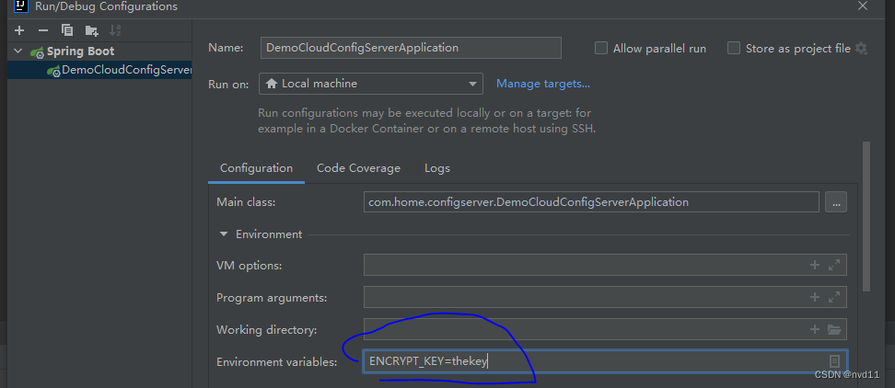
Task: Click into the Name text field
Action: pos(410,48)
